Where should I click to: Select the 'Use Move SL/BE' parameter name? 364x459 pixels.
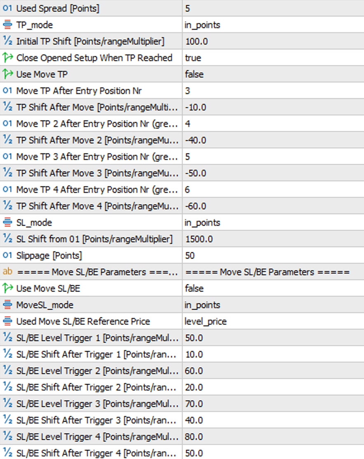48,289
